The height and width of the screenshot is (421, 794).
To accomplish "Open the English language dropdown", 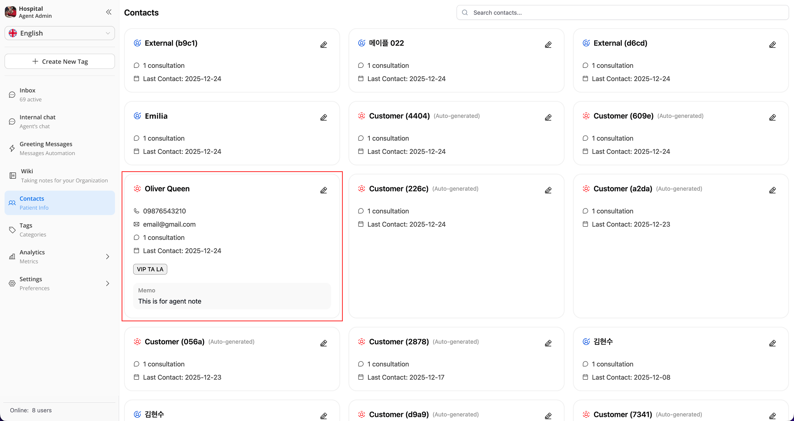I will pos(60,33).
